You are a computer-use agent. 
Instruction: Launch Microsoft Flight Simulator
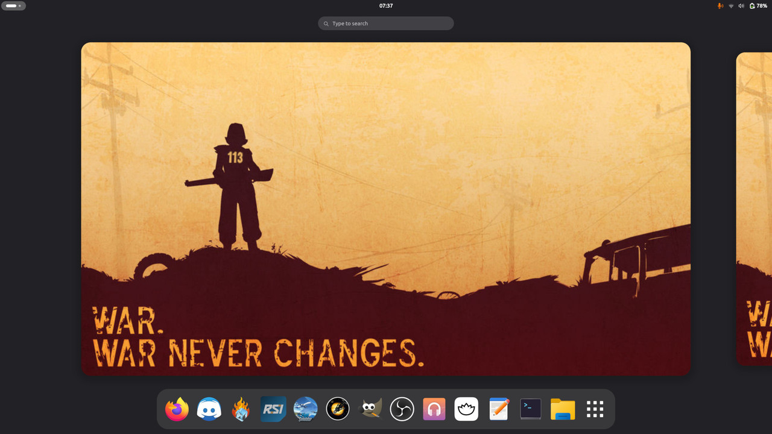[305, 409]
